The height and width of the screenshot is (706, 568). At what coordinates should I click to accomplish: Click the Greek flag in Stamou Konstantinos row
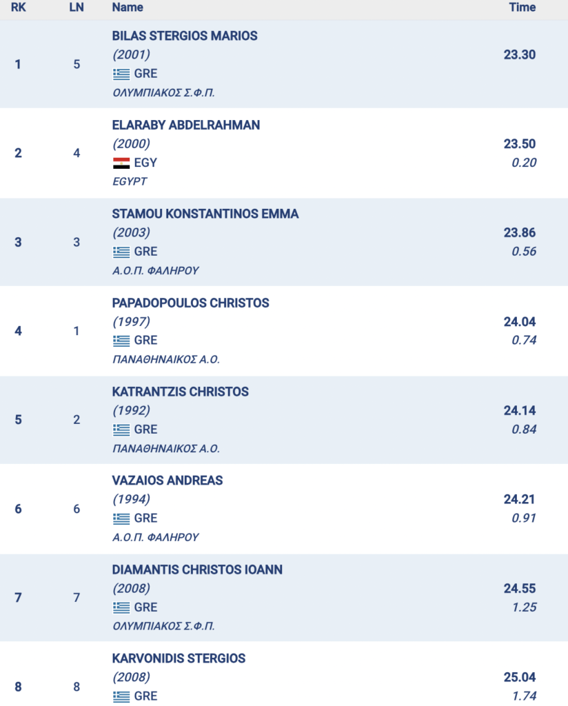coord(121,252)
